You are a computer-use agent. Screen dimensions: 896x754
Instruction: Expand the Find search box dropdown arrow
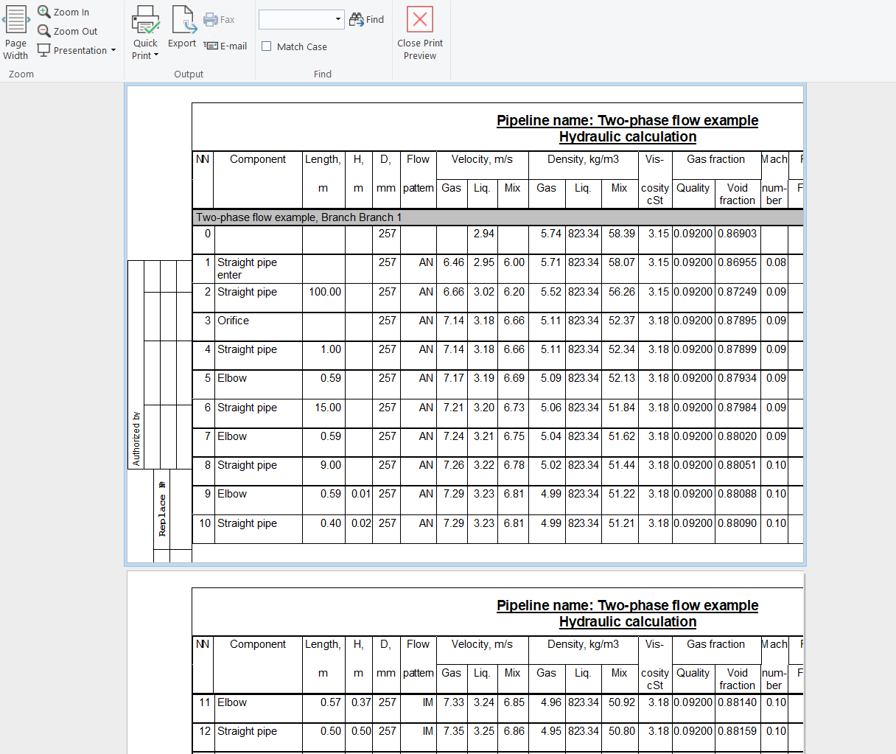[338, 20]
